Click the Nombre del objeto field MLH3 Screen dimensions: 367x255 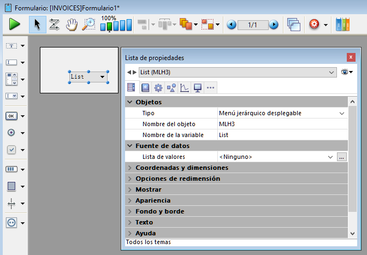[x=282, y=124]
